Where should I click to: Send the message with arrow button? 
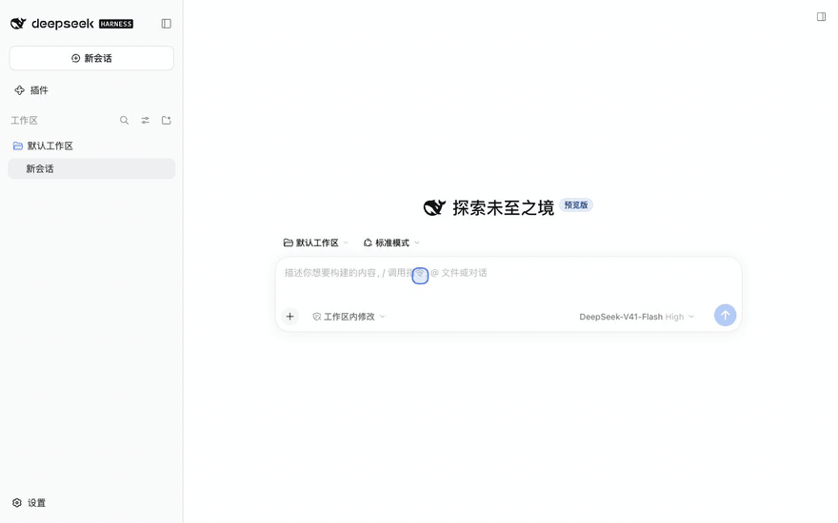(x=725, y=315)
